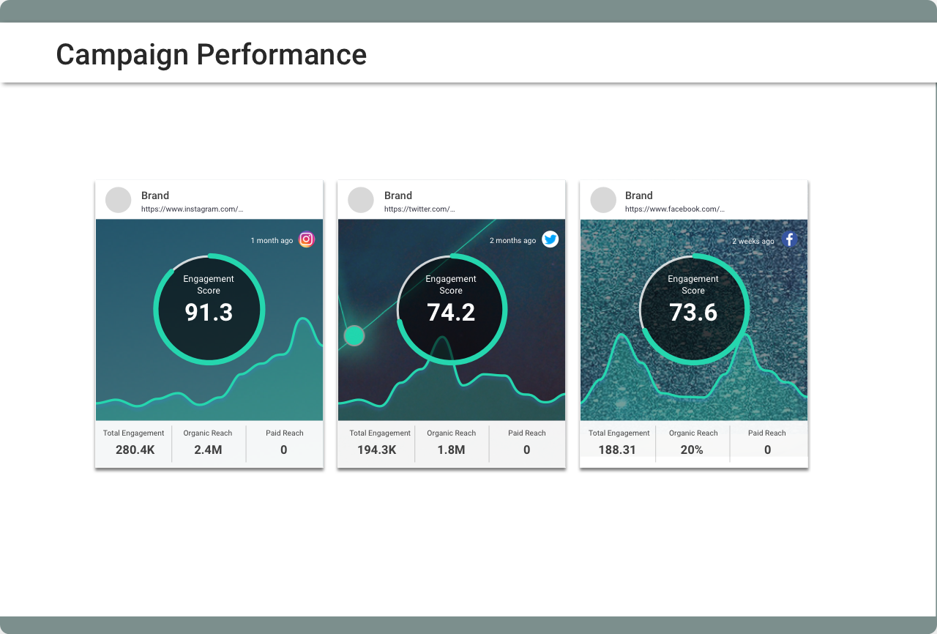This screenshot has height=634, width=937.
Task: Click the engagement score gauge showing 73.6
Action: tap(693, 309)
